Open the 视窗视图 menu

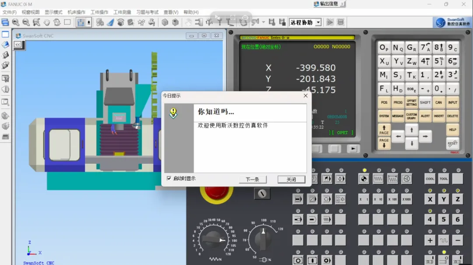click(x=31, y=12)
